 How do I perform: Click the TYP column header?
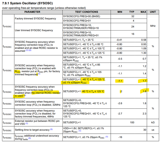tap(132, 12)
